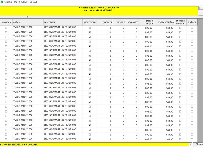The image size is (203, 147).
Task: Check elaborato checkbox in the bottom table row
Action: coord(6,139)
